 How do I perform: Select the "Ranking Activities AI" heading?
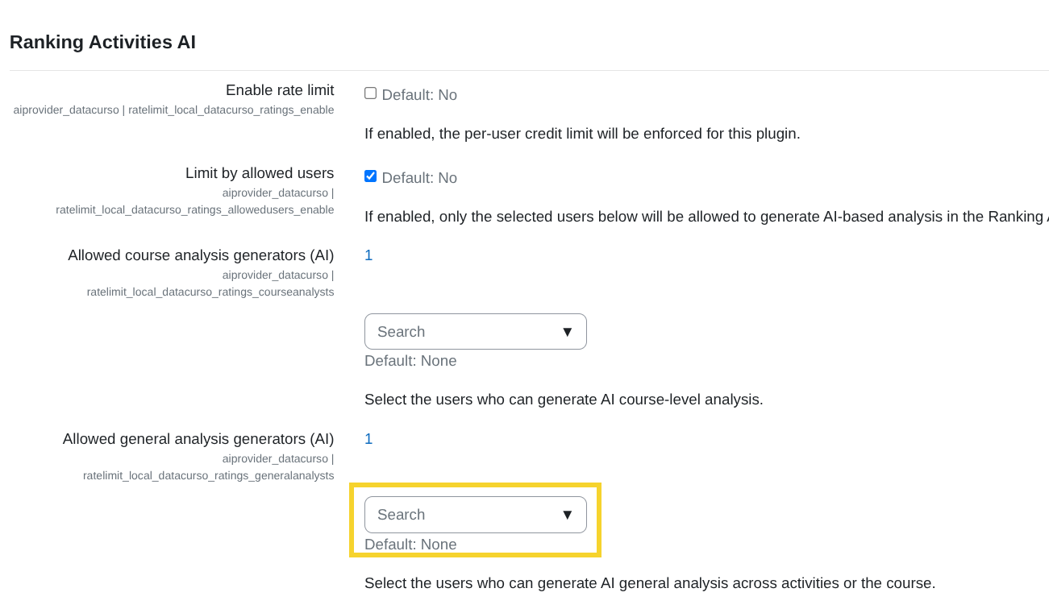coord(102,42)
